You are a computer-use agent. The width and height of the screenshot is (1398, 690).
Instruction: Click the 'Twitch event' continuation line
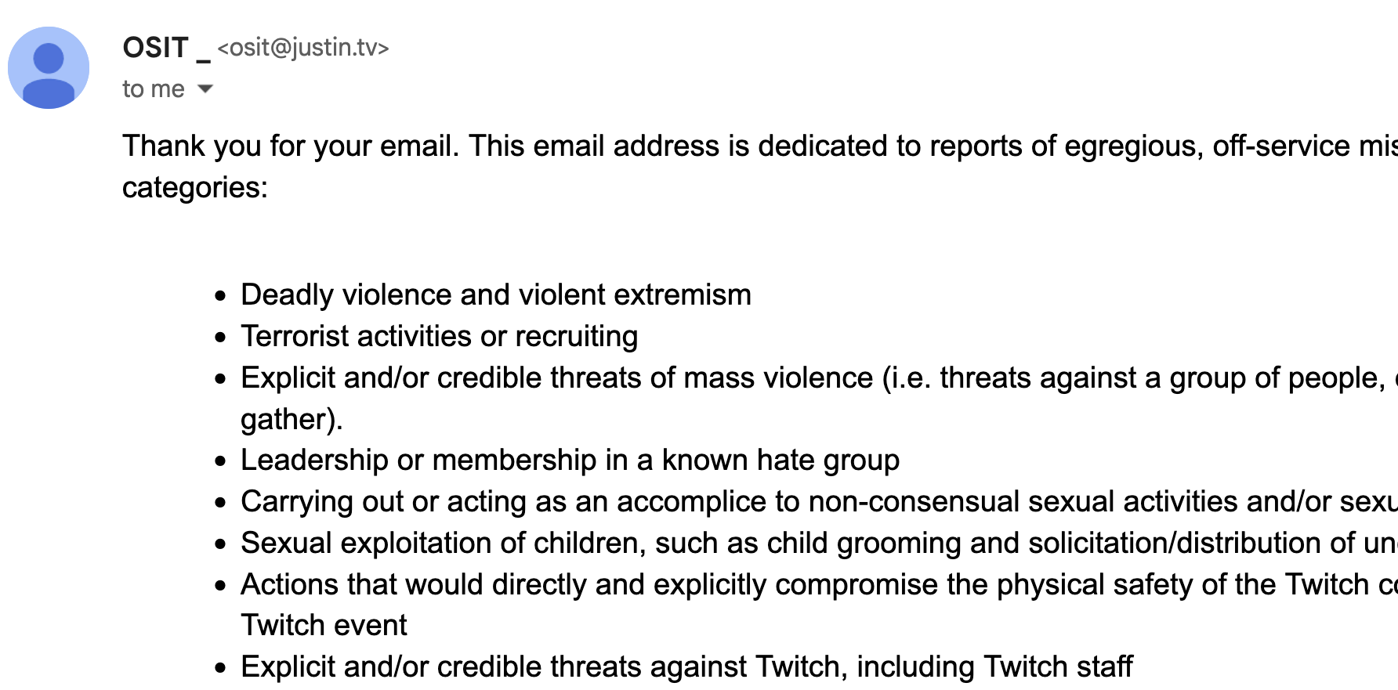pyautogui.click(x=324, y=625)
